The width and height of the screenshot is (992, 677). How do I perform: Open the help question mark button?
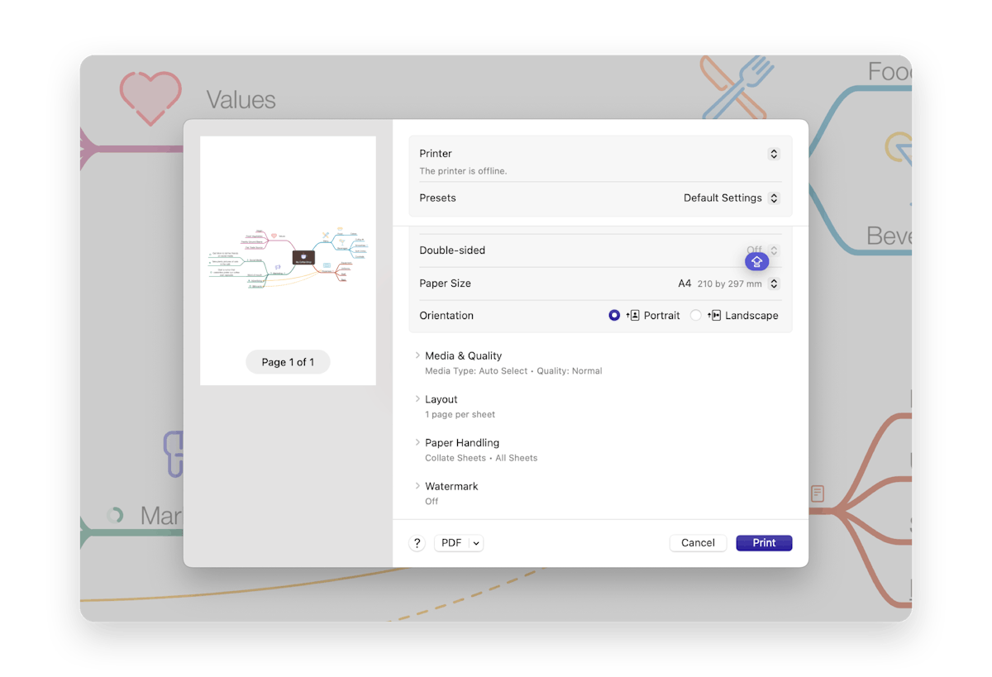click(x=417, y=543)
